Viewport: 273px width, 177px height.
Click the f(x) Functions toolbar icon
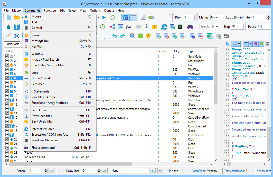pyautogui.click(x=128, y=27)
